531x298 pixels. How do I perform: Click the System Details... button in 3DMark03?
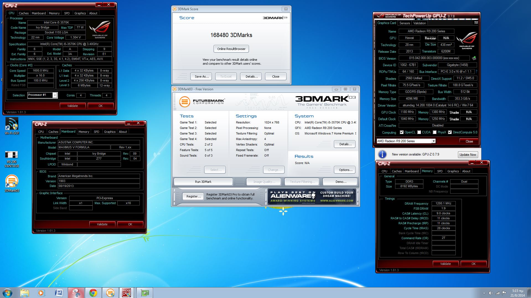345,144
